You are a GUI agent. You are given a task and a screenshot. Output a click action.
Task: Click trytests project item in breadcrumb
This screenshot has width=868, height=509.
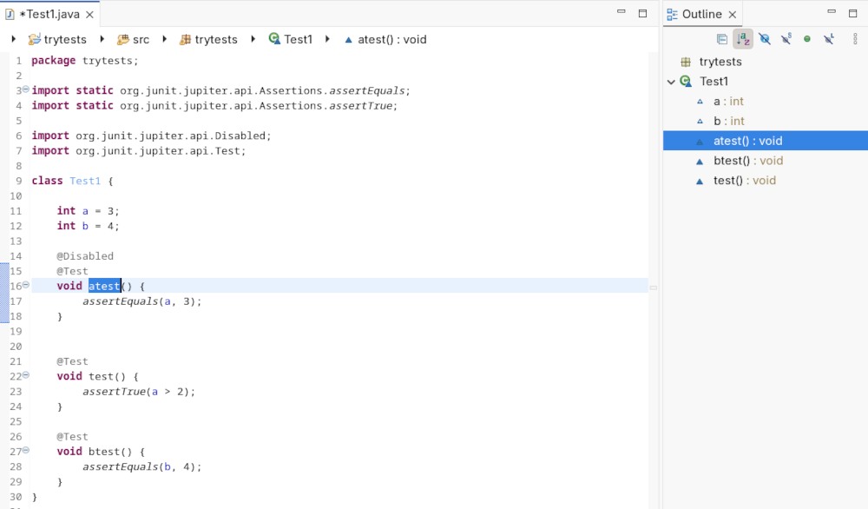pos(57,39)
